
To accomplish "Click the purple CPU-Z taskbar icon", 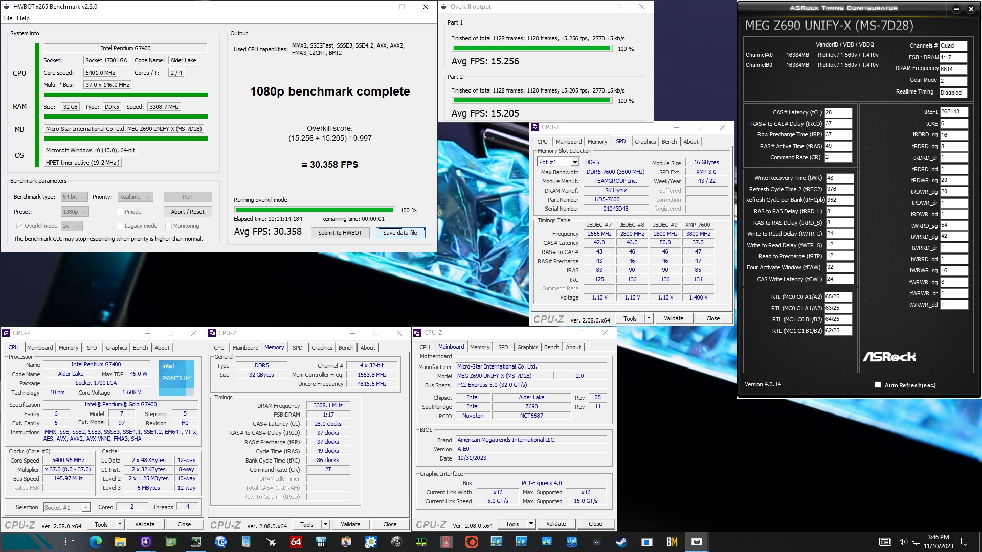I will click(x=145, y=542).
